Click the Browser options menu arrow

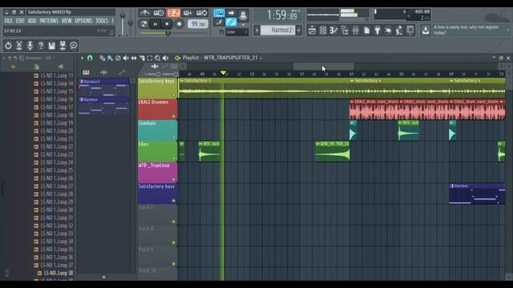[x=4, y=58]
